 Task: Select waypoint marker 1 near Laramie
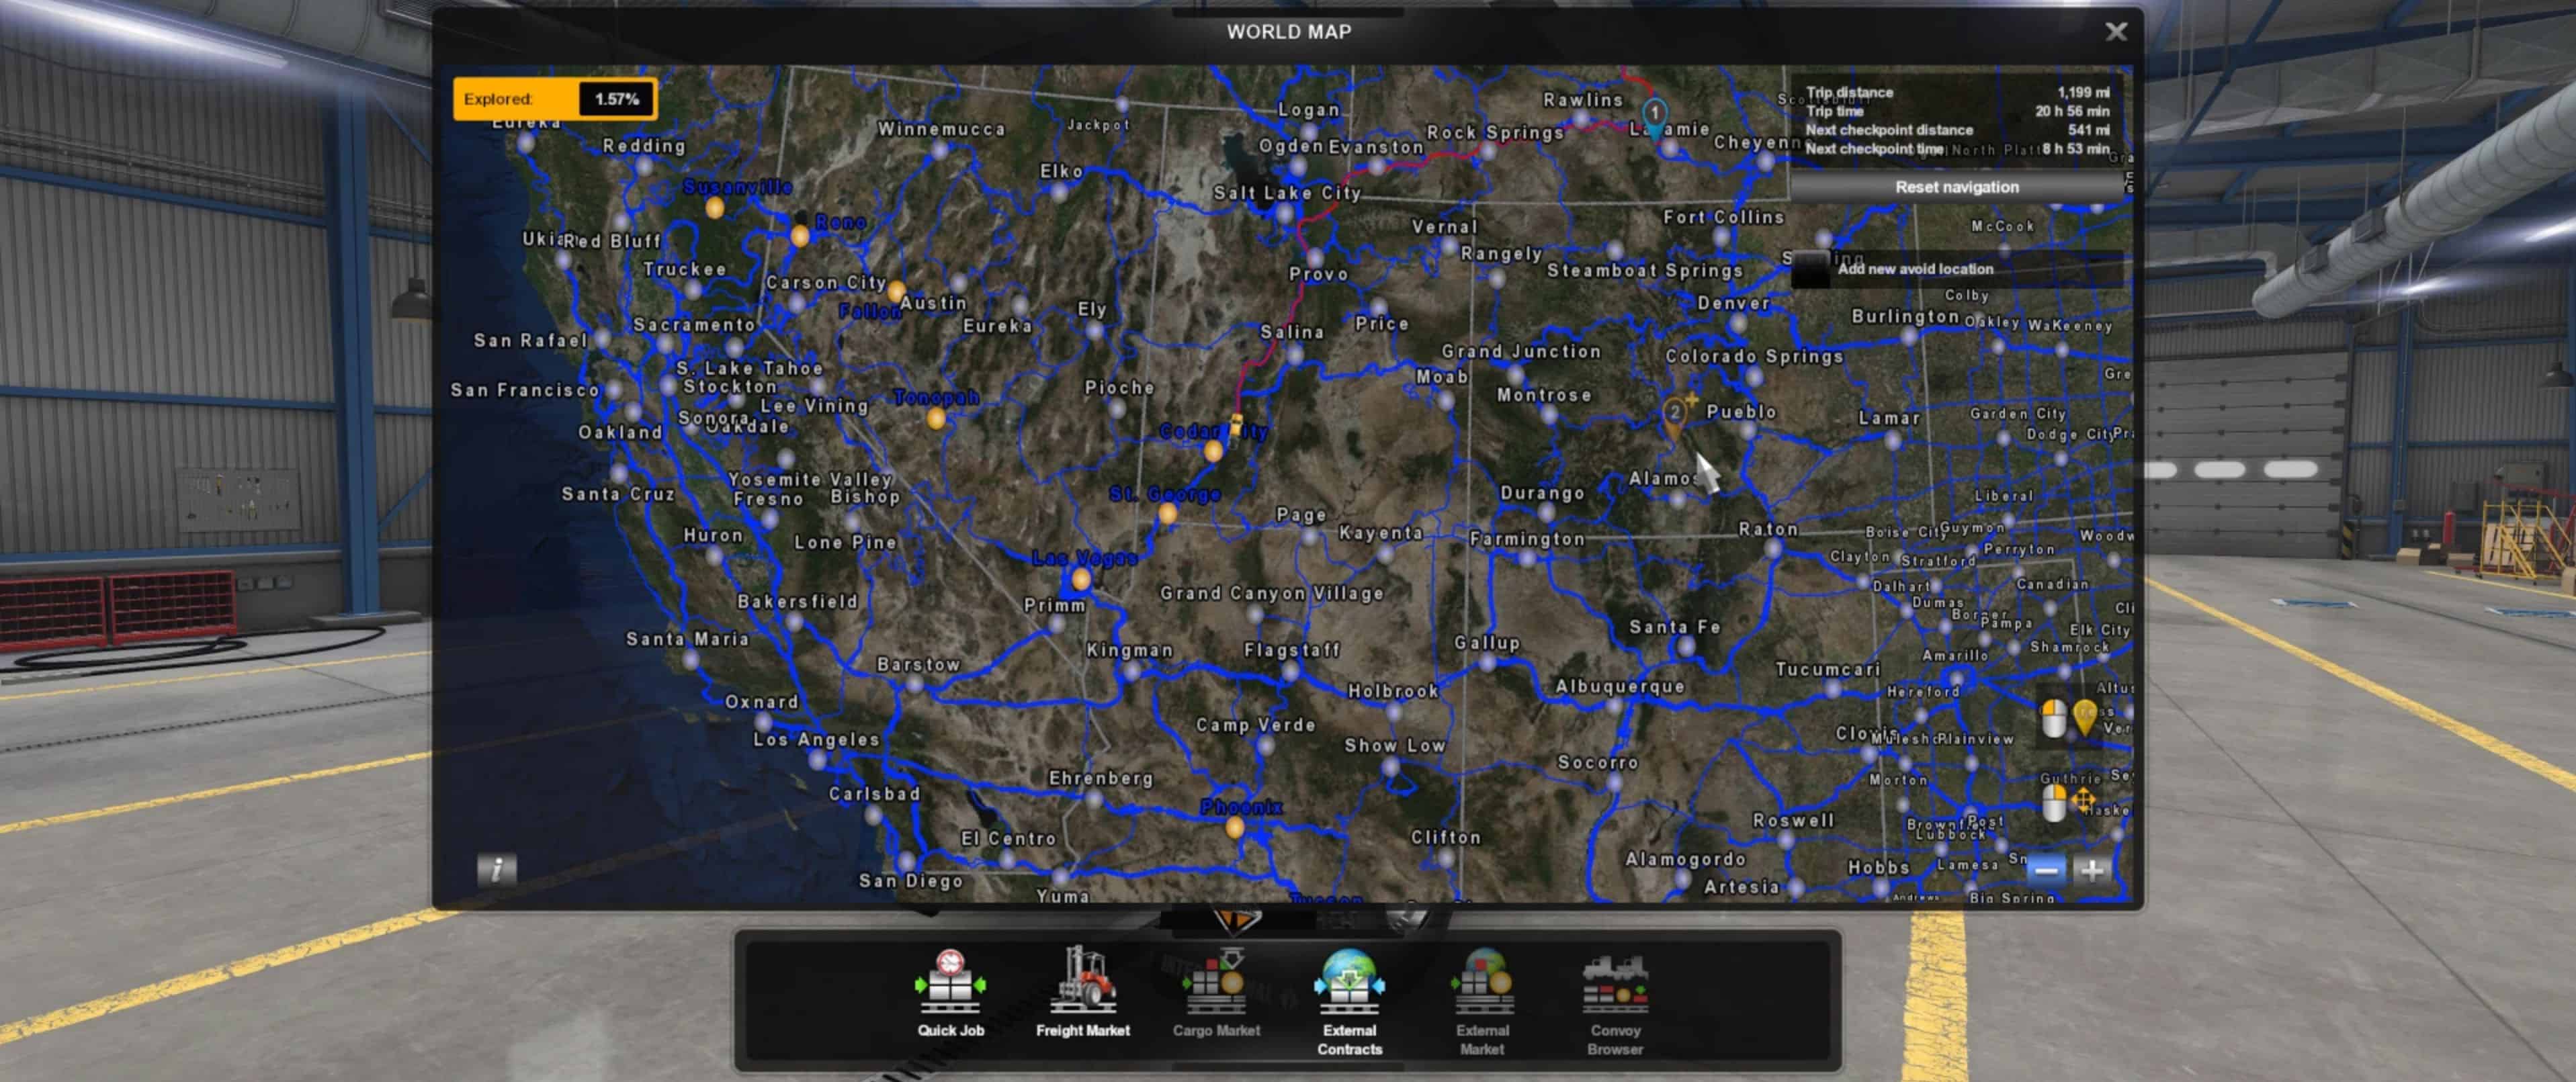point(1655,113)
